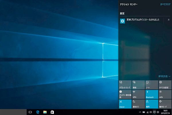Image resolution: width=172 pixels, height=115 pixels.
Task: Toggle the macair Wi-Fi tile
Action: click(x=125, y=104)
